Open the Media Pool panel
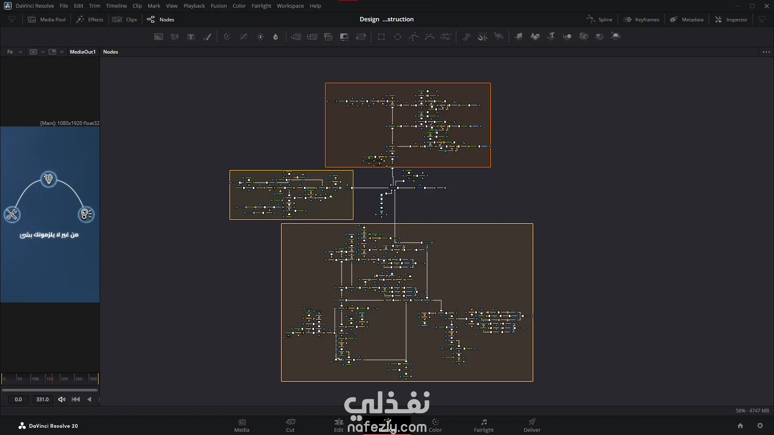Screen dimensions: 774x435 click(47, 19)
